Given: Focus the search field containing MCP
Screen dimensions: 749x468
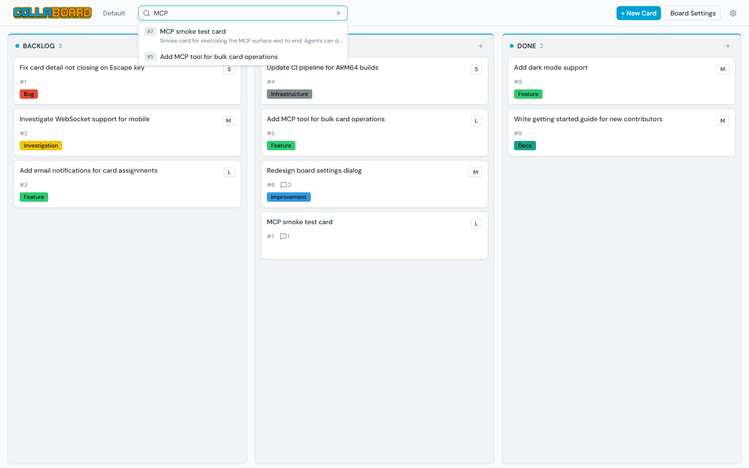Looking at the screenshot, I should point(243,13).
